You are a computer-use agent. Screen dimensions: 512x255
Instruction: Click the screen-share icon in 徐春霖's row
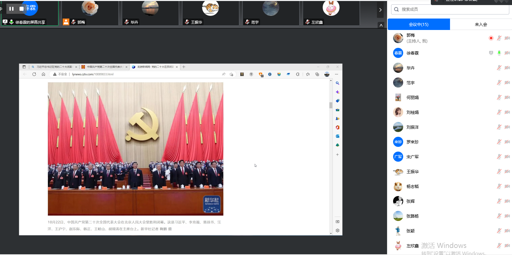491,53
